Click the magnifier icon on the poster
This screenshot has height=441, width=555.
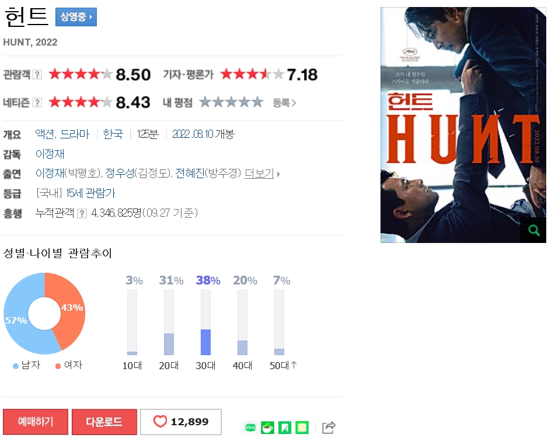[534, 230]
